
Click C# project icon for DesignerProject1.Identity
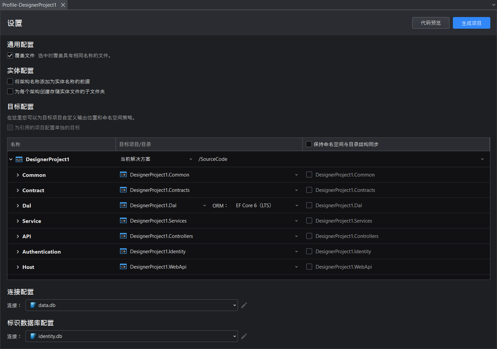click(x=123, y=251)
